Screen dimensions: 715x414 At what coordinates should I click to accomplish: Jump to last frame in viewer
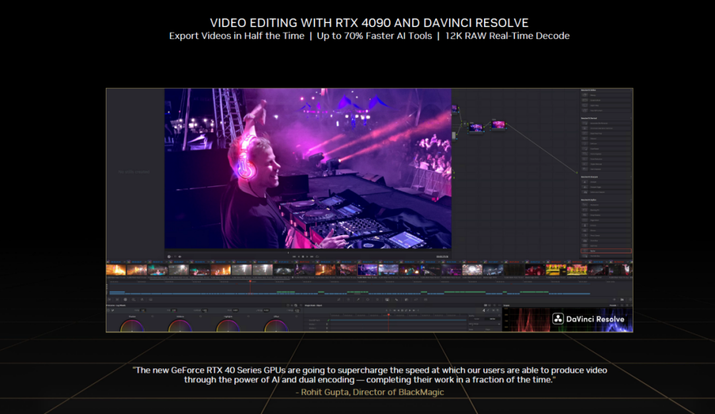(x=311, y=256)
